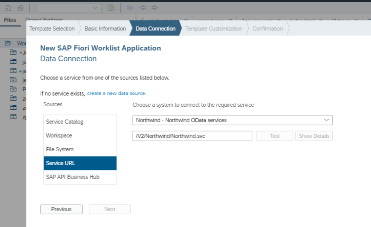The image size is (371, 227).
Task: Click the Workspace root folder icon
Action: tap(8, 43)
